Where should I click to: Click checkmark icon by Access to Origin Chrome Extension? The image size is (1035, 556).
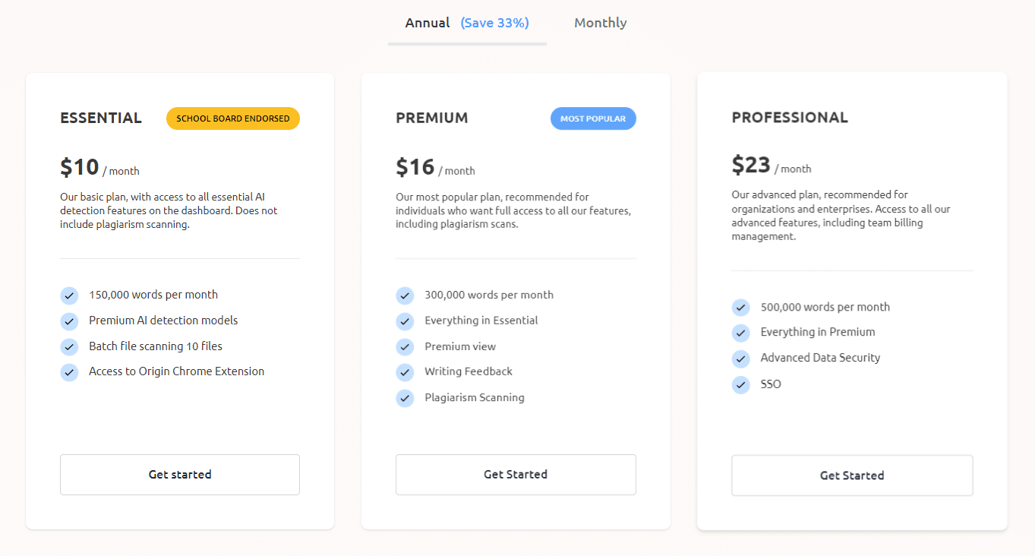69,372
